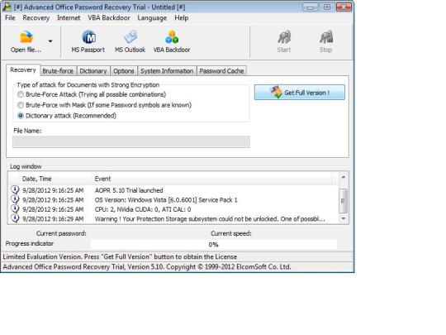Click the info icon for Warning entry
Viewport: 446px width, 335px height.
15,218
